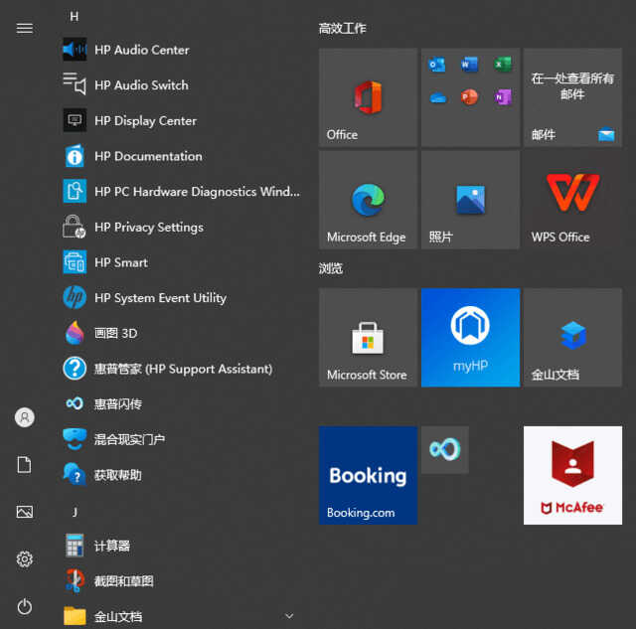Open user account avatar icon
Image resolution: width=636 pixels, height=629 pixels.
tap(25, 417)
